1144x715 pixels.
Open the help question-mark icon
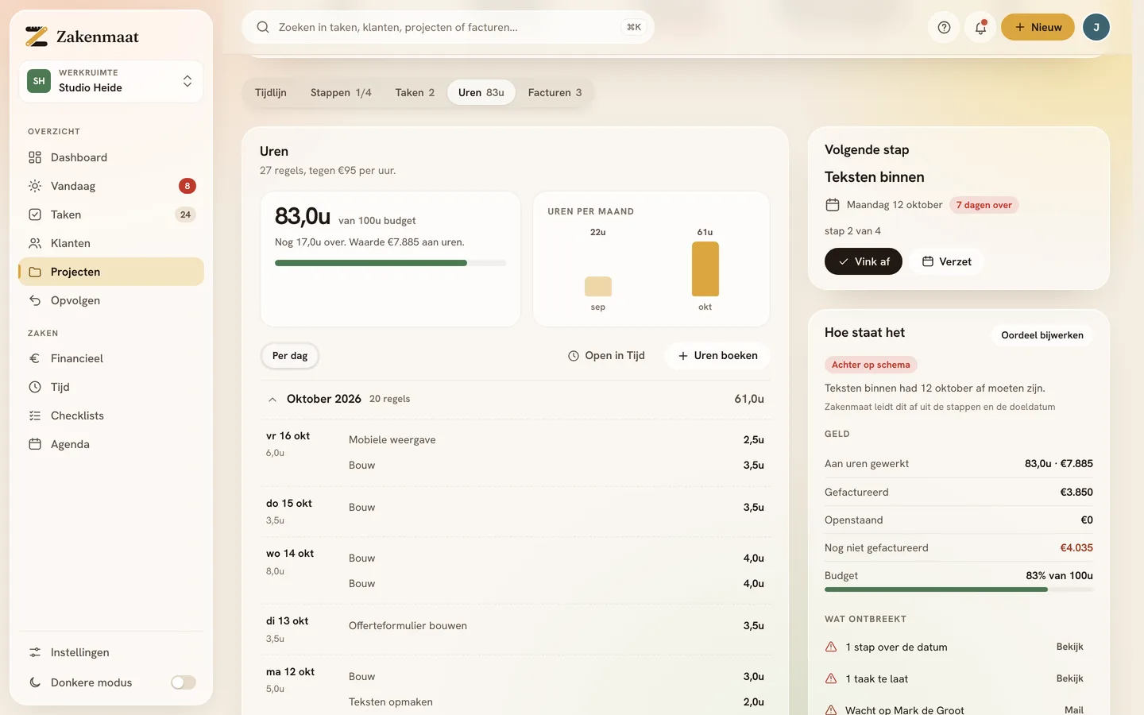[x=944, y=27]
